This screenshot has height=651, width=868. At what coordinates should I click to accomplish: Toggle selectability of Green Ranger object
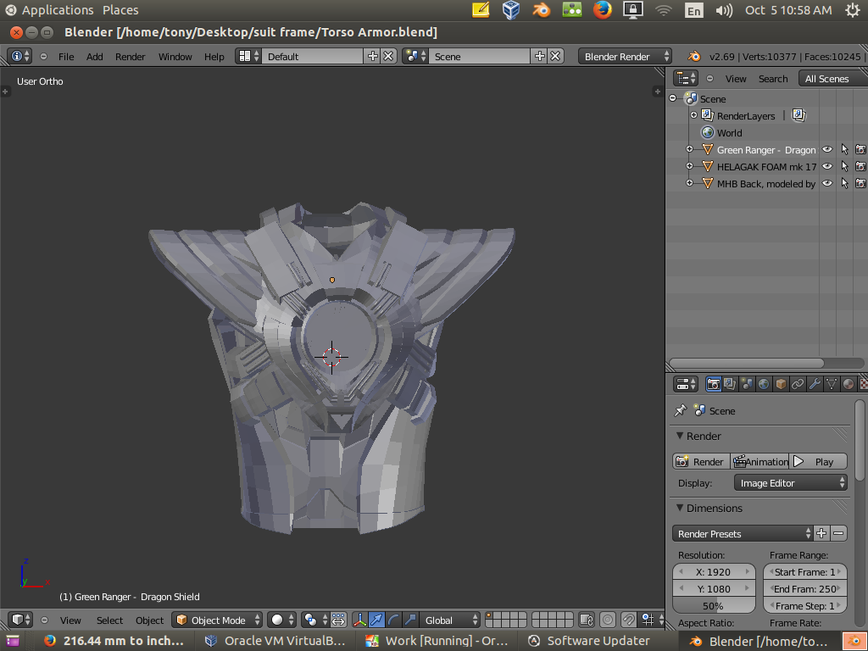tap(844, 149)
